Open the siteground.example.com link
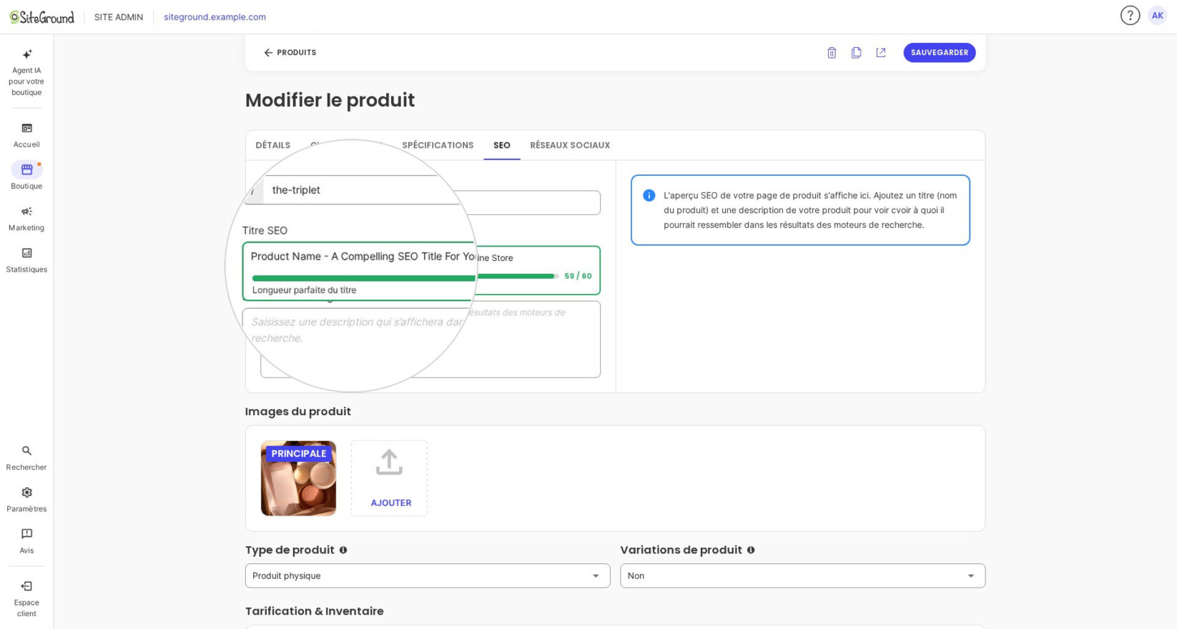Screen dimensions: 1177x629 [x=215, y=17]
